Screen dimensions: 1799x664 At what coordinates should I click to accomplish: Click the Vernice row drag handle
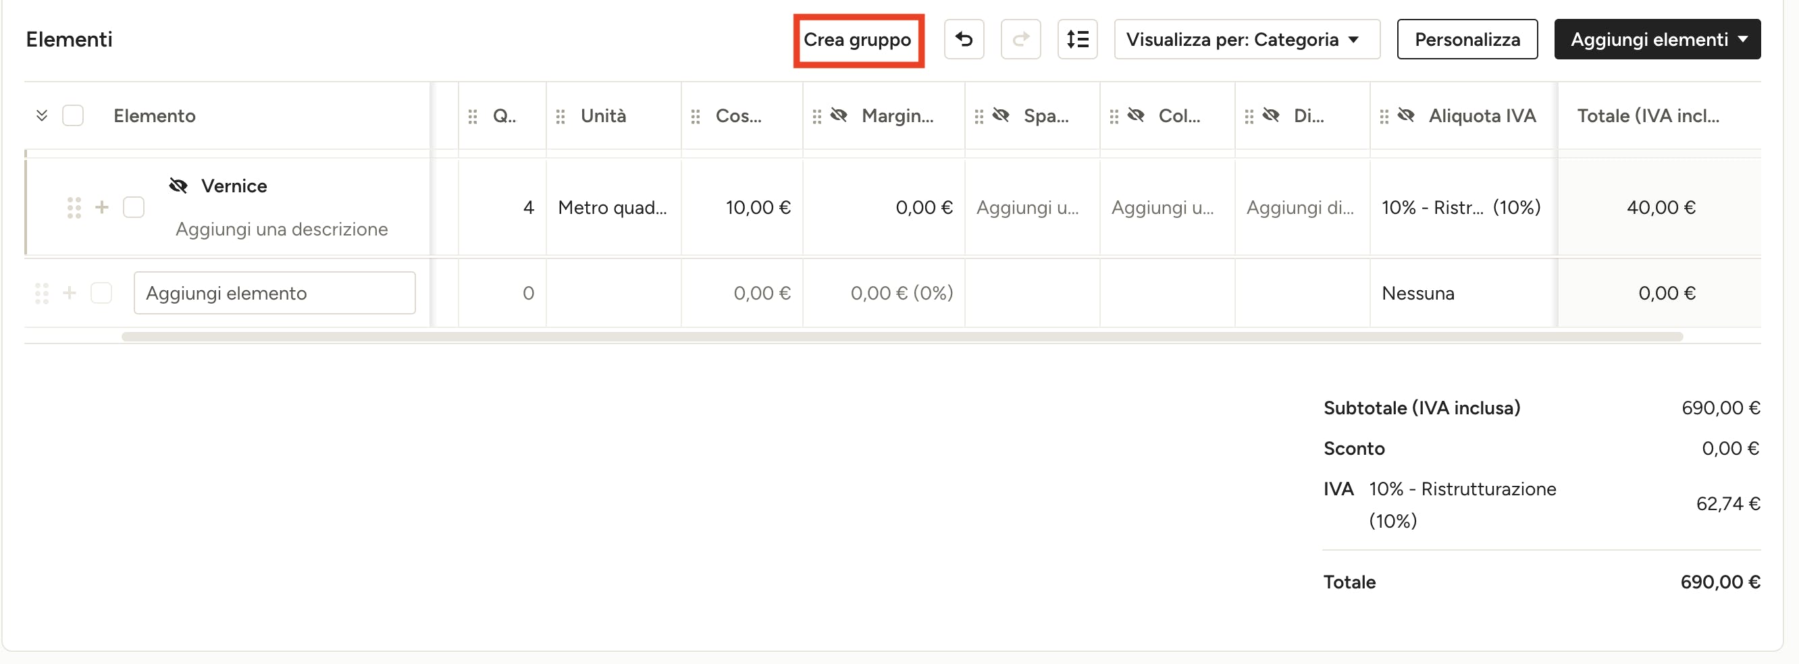coord(74,207)
